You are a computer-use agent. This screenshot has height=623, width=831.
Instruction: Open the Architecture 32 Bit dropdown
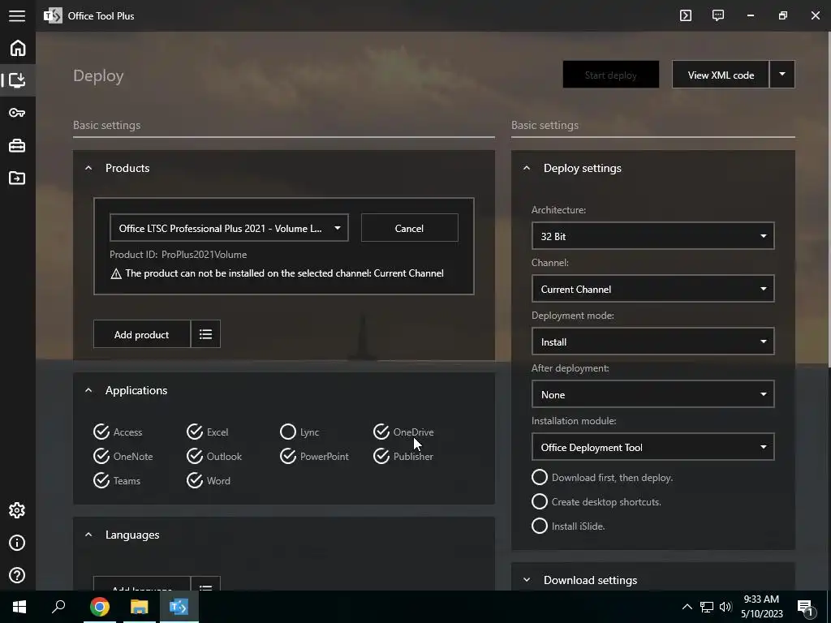pyautogui.click(x=653, y=236)
